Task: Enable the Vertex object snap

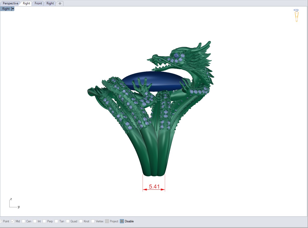Action: click(x=93, y=221)
